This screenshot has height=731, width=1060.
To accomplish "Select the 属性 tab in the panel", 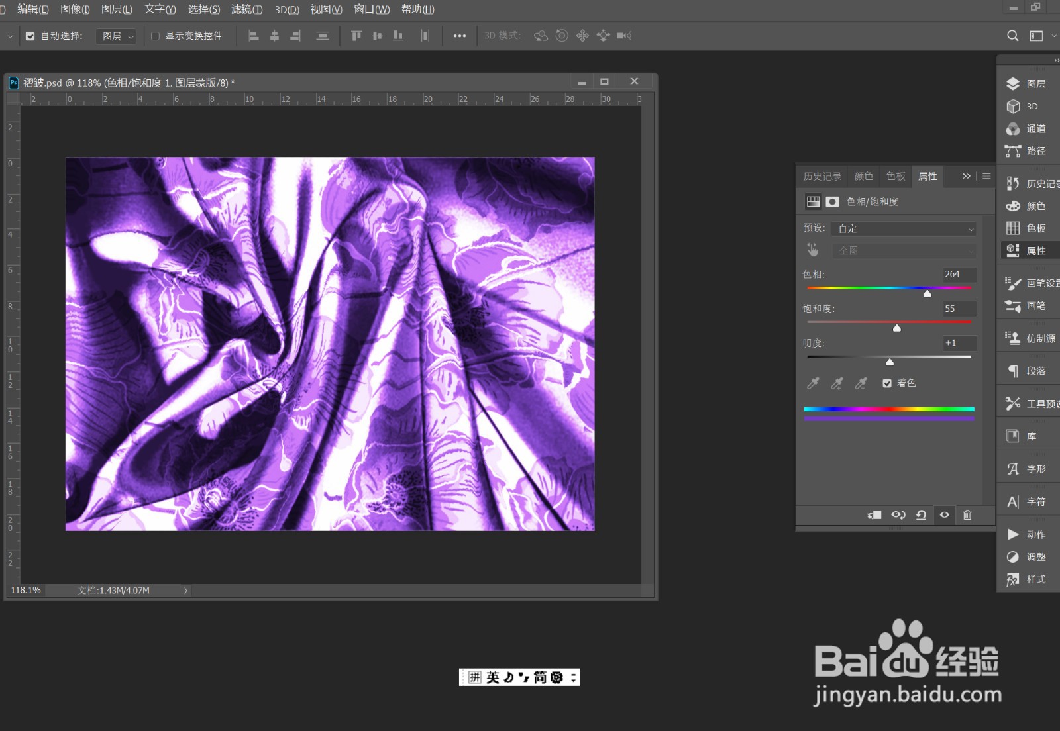I will tap(927, 176).
